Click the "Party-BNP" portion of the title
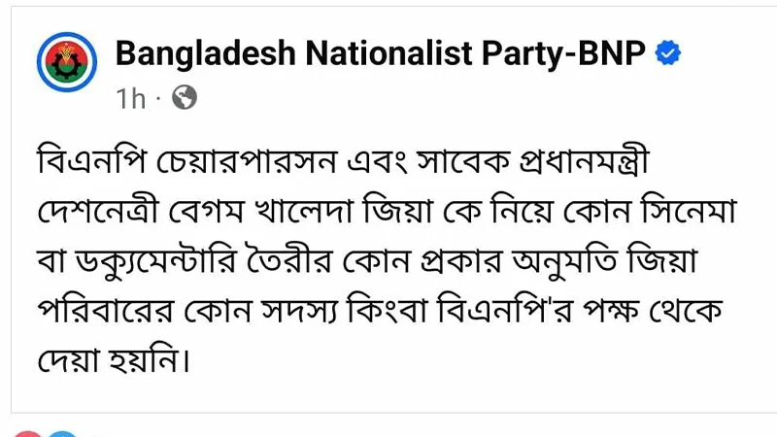This screenshot has height=437, width=777. click(x=564, y=53)
